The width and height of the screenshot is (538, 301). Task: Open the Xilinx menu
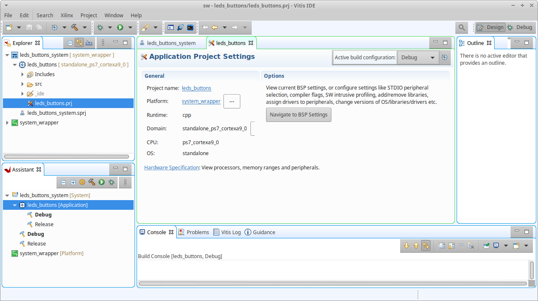point(67,15)
